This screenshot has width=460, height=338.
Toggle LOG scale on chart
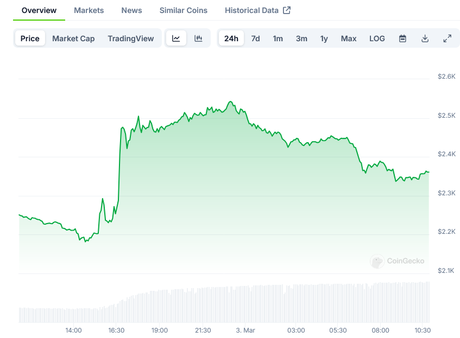(x=377, y=39)
